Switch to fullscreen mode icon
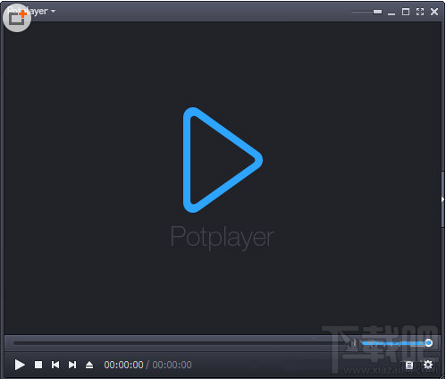The image size is (446, 379). [420, 12]
